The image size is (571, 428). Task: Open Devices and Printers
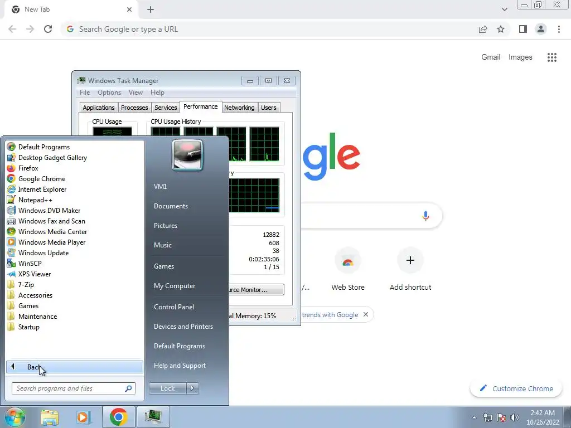click(x=183, y=327)
